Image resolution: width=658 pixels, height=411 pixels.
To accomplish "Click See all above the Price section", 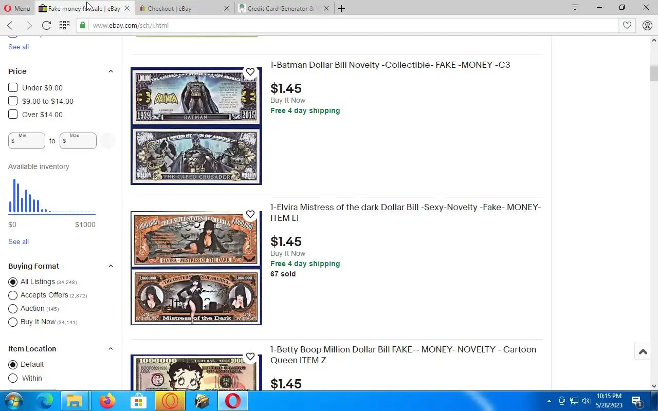I will (x=19, y=47).
